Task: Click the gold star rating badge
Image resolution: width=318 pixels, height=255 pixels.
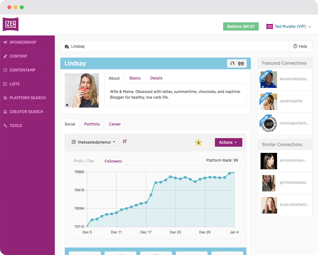Action: [198, 142]
